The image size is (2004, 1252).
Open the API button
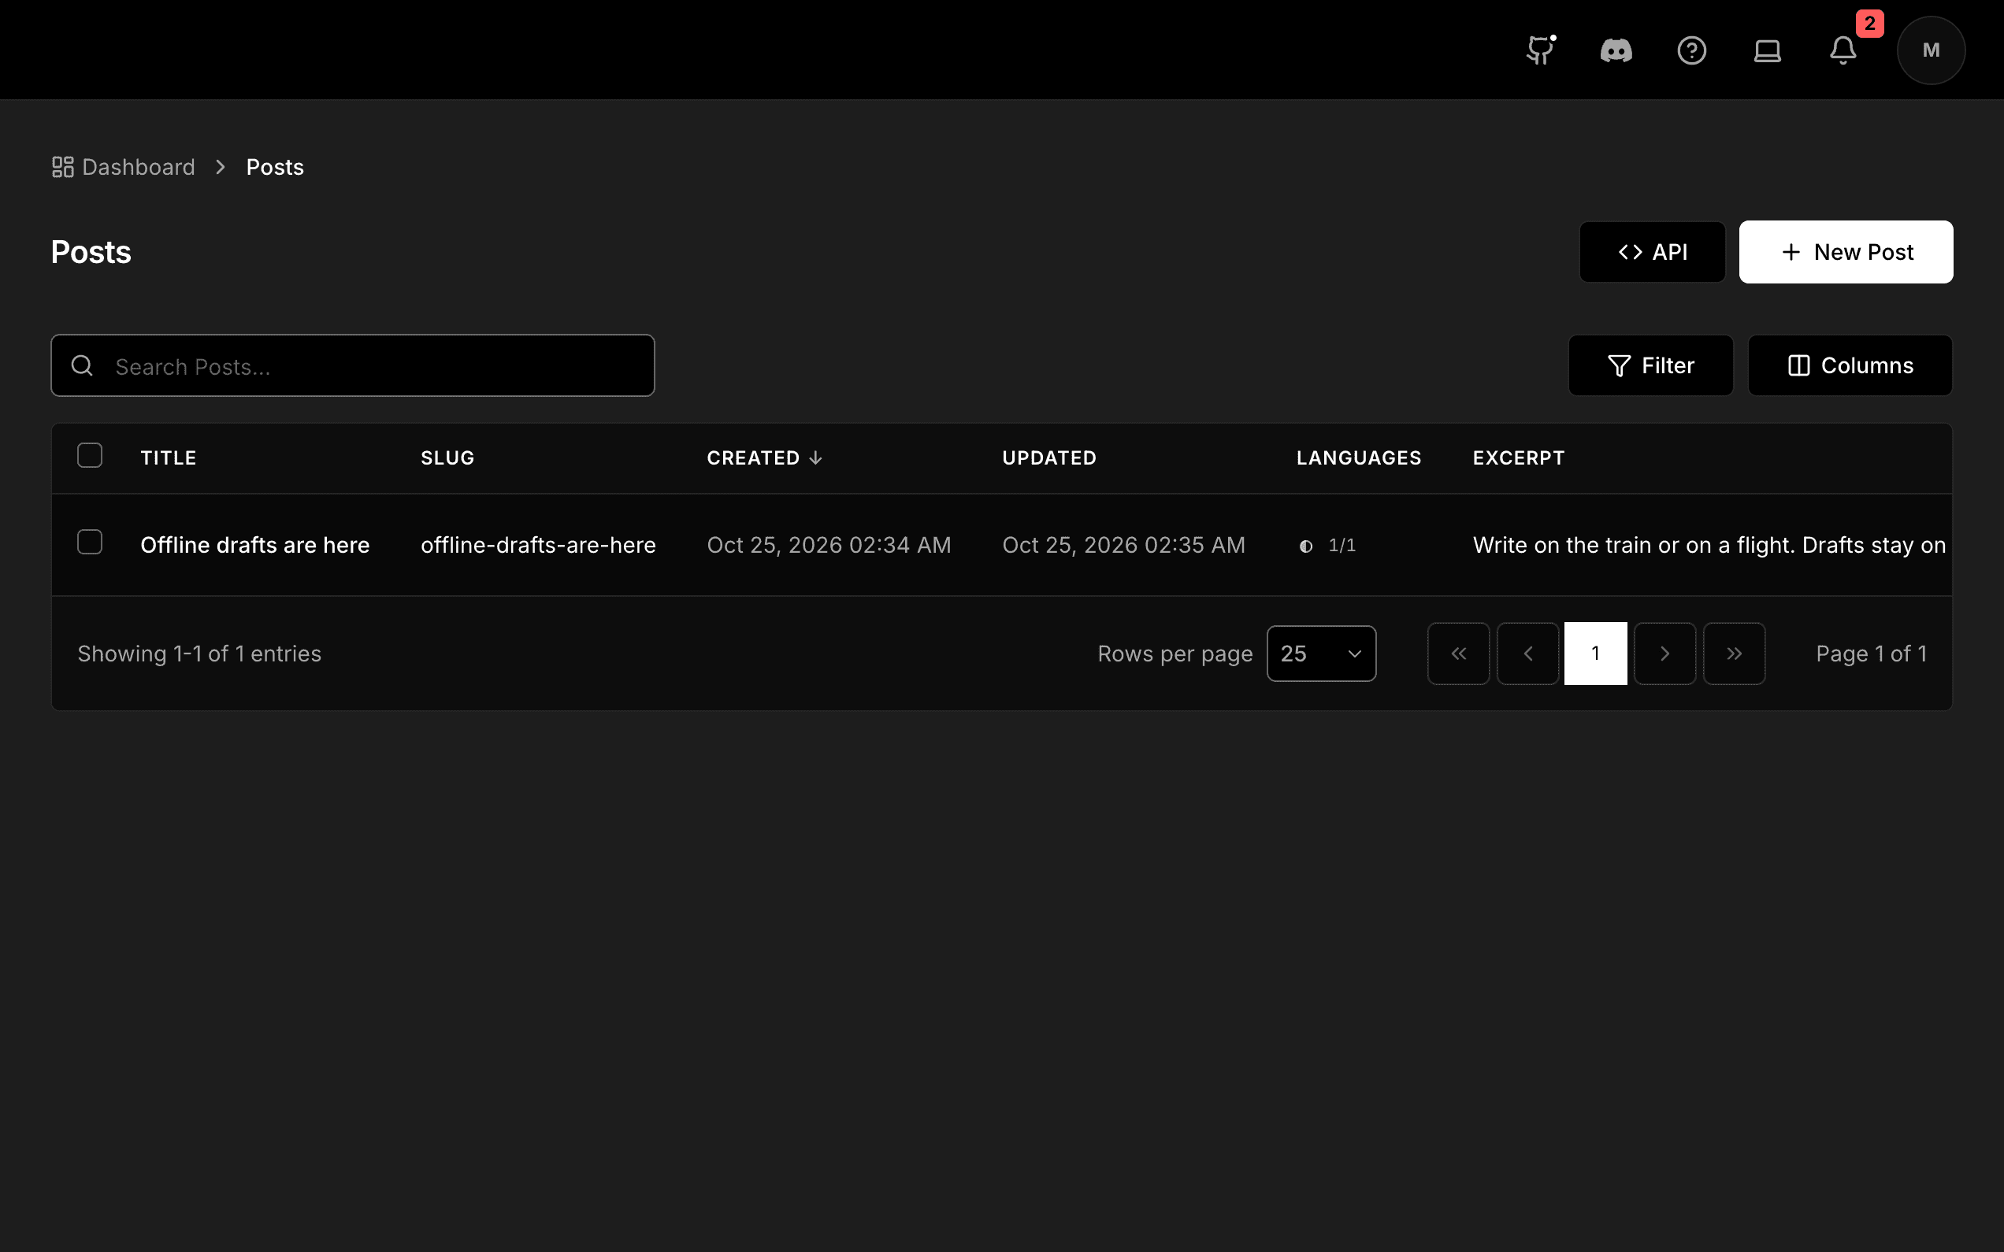(1652, 252)
